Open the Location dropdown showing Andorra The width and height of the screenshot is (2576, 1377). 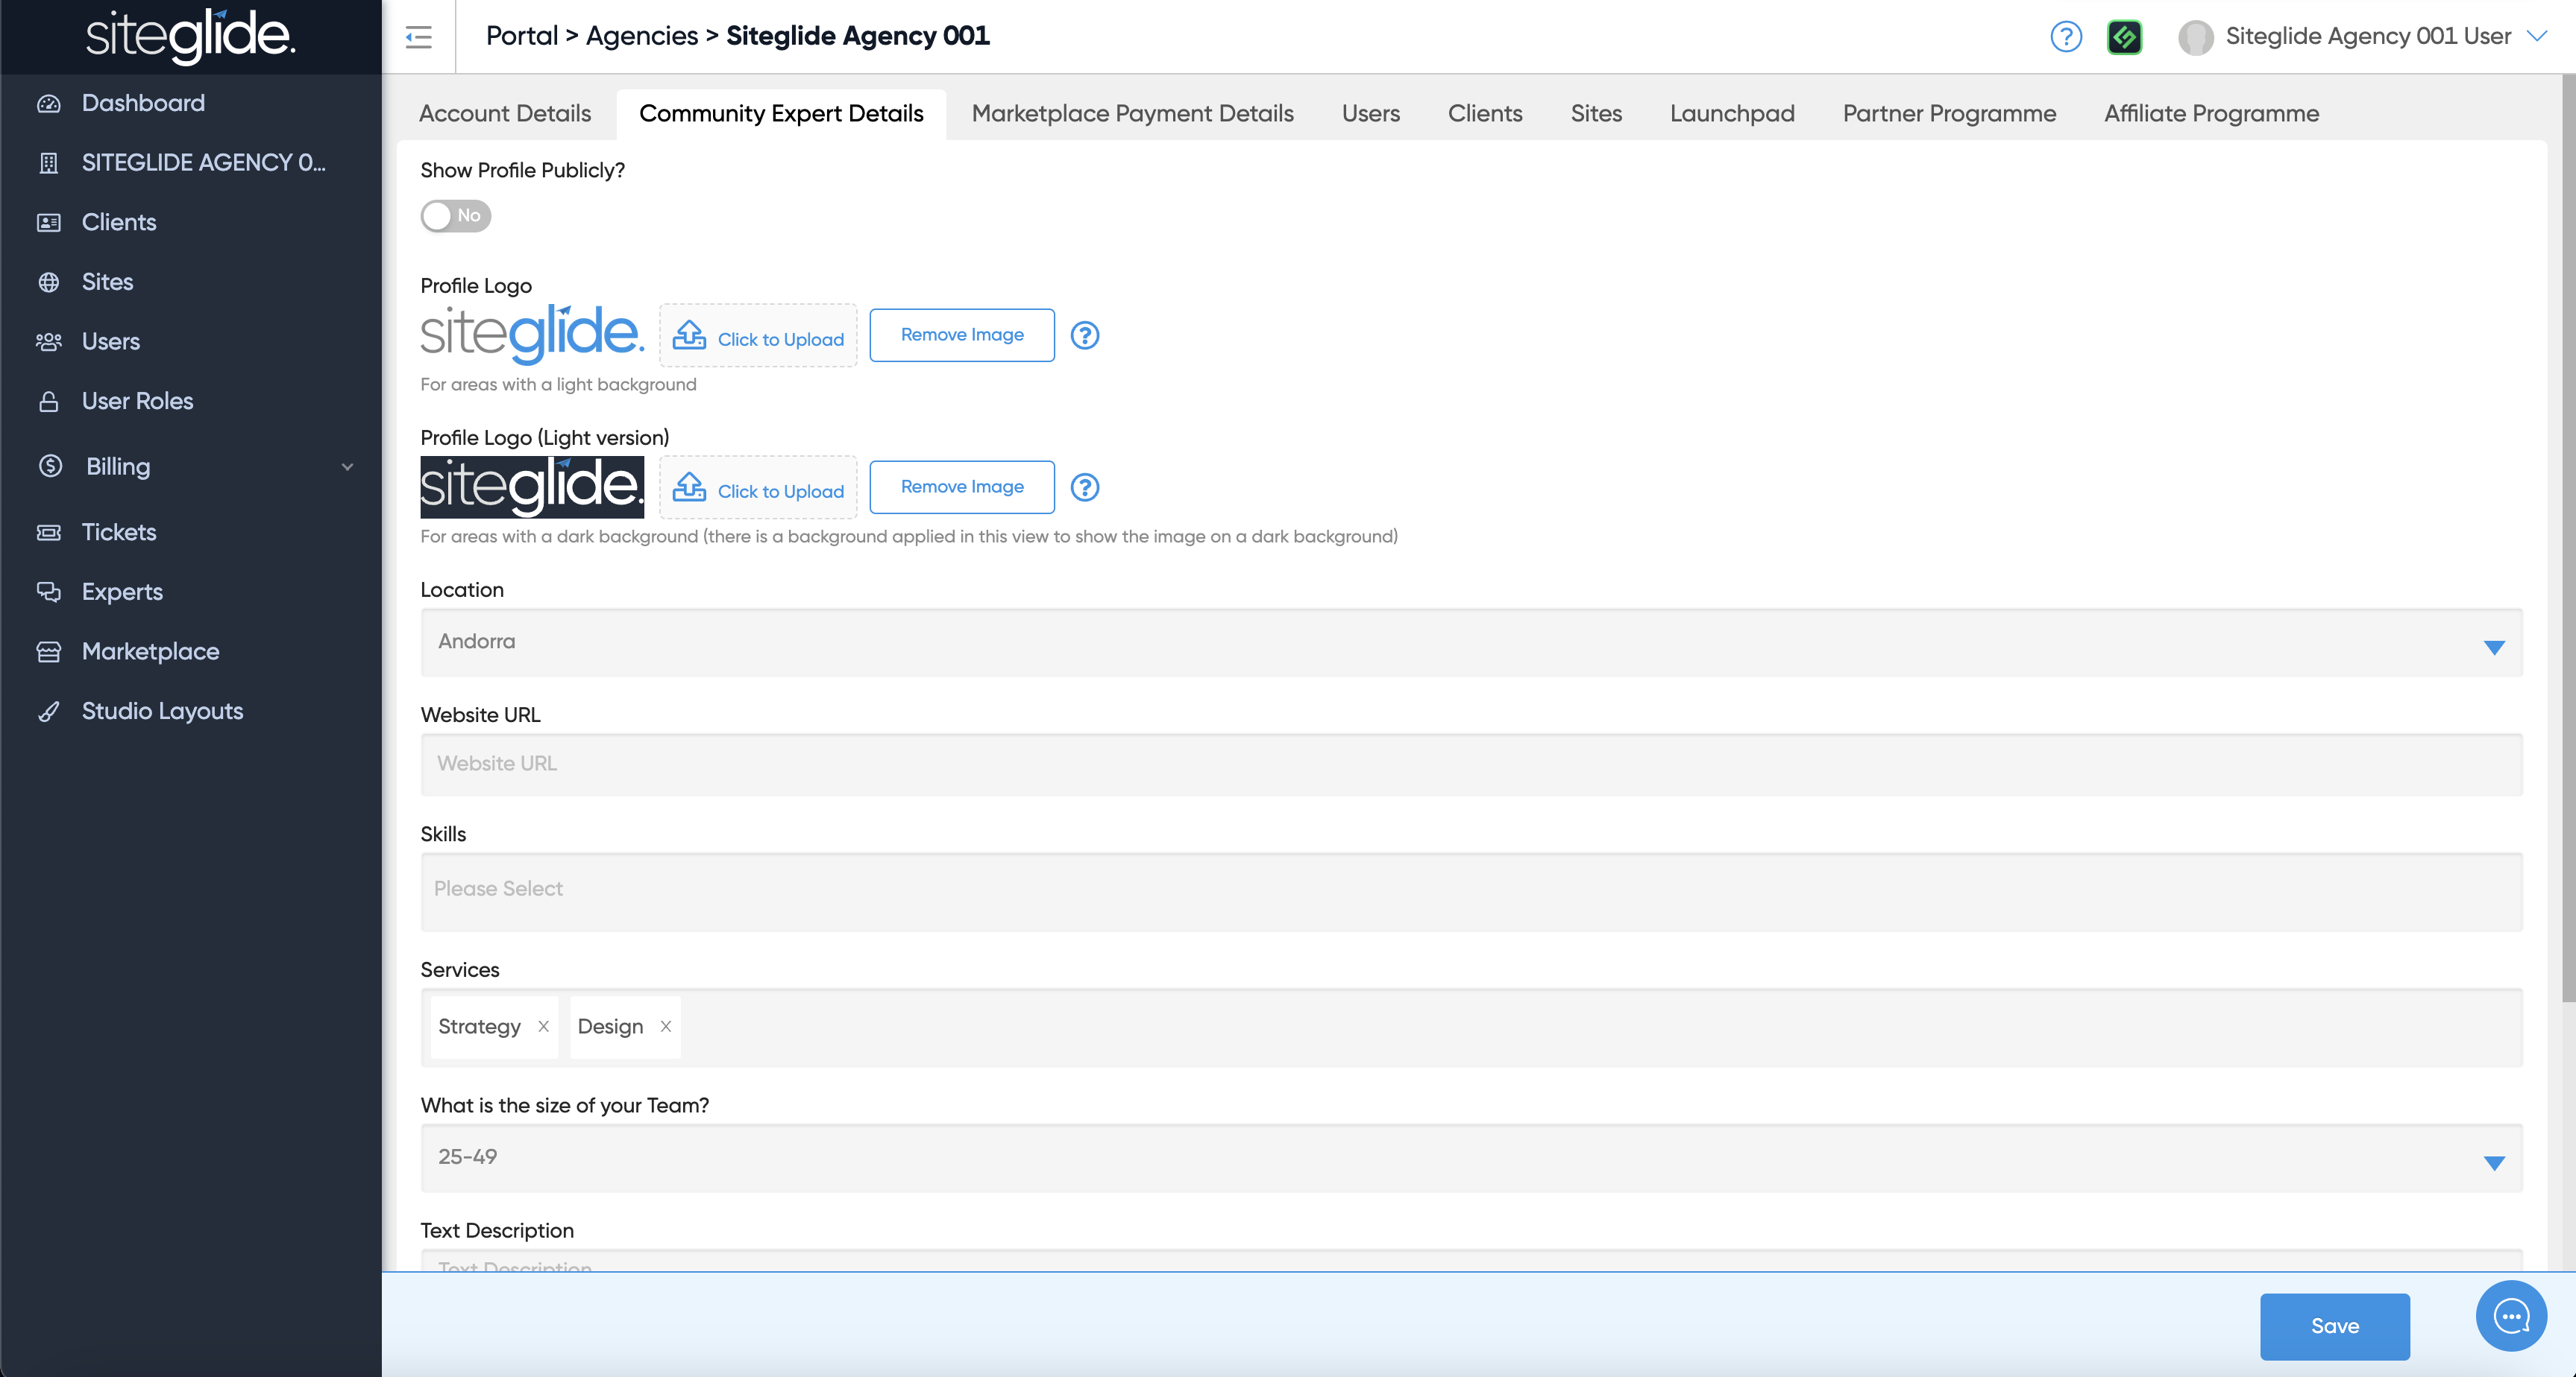[x=1470, y=642]
